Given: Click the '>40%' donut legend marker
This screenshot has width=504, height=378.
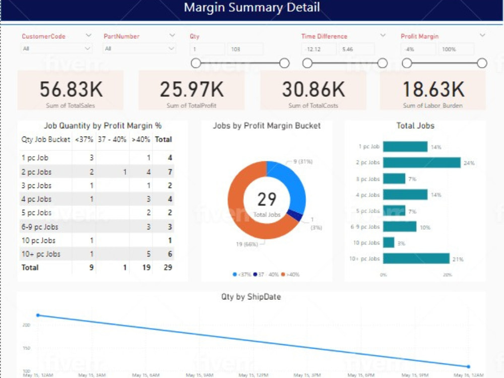Looking at the screenshot, I should 283,275.
